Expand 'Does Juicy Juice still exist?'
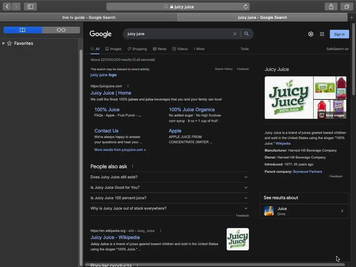Screen dimensions: 356x267 coord(169,177)
